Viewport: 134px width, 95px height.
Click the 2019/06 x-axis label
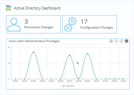[61, 81]
